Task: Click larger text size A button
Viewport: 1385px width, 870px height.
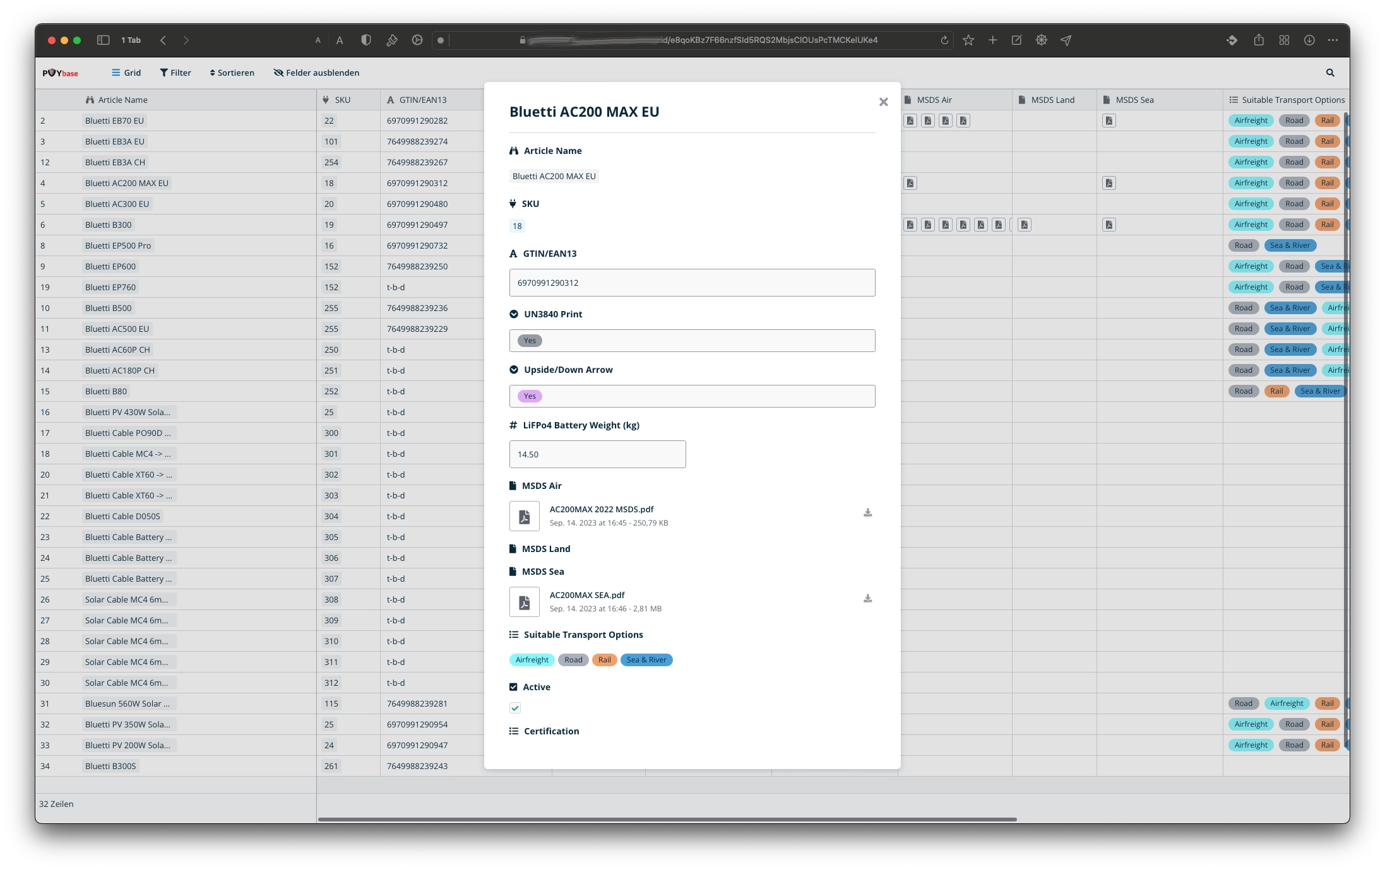Action: point(340,40)
